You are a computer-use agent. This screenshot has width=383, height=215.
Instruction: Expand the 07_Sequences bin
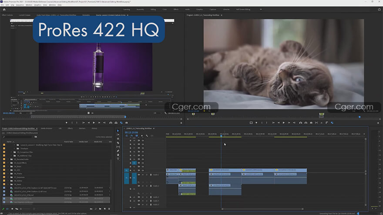(8, 177)
